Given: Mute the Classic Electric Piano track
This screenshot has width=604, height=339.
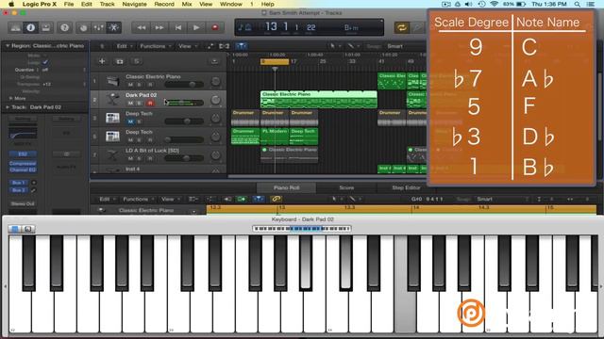Looking at the screenshot, I should tap(130, 85).
